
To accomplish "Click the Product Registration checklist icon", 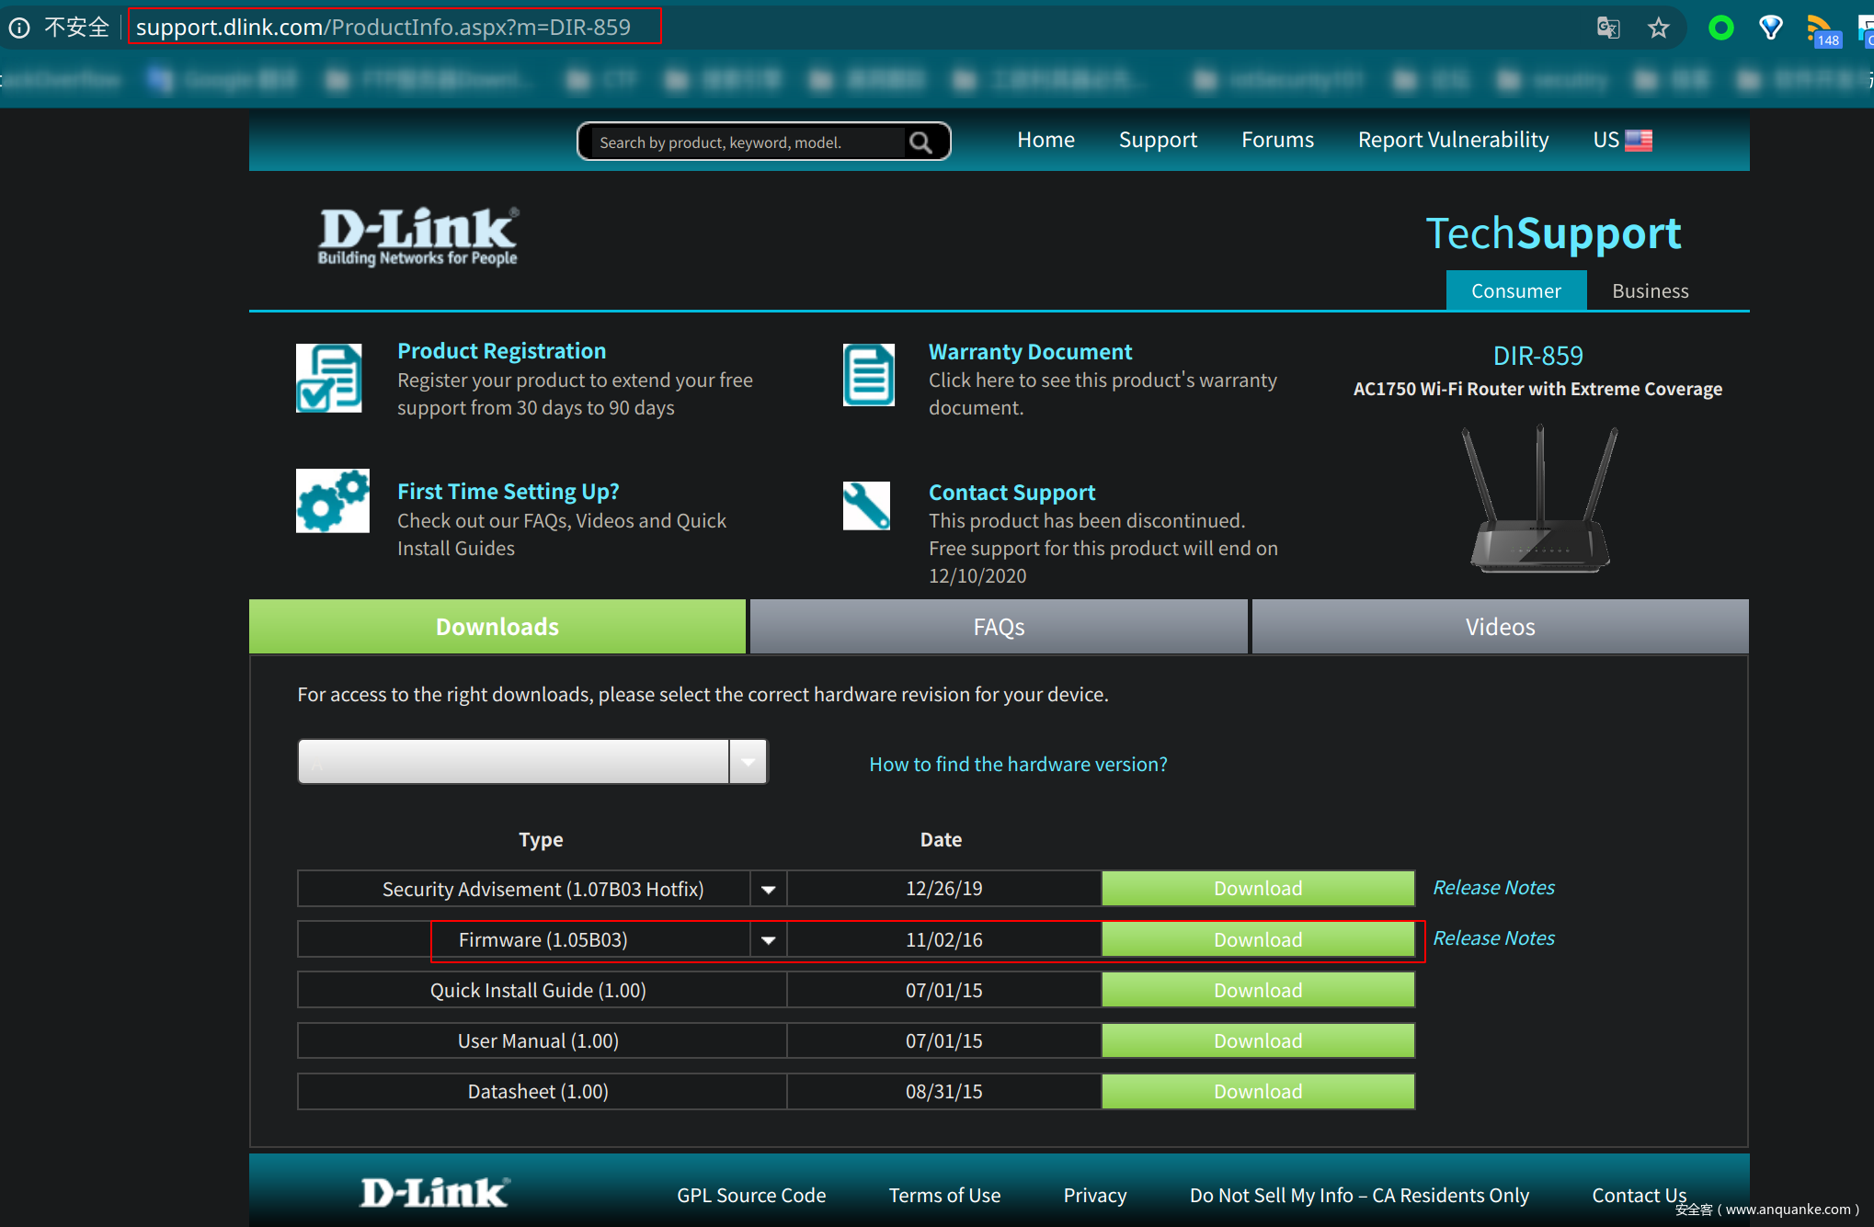I will pyautogui.click(x=329, y=378).
